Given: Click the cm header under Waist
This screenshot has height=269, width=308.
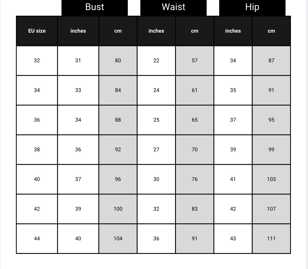Looking at the screenshot, I should [x=194, y=31].
